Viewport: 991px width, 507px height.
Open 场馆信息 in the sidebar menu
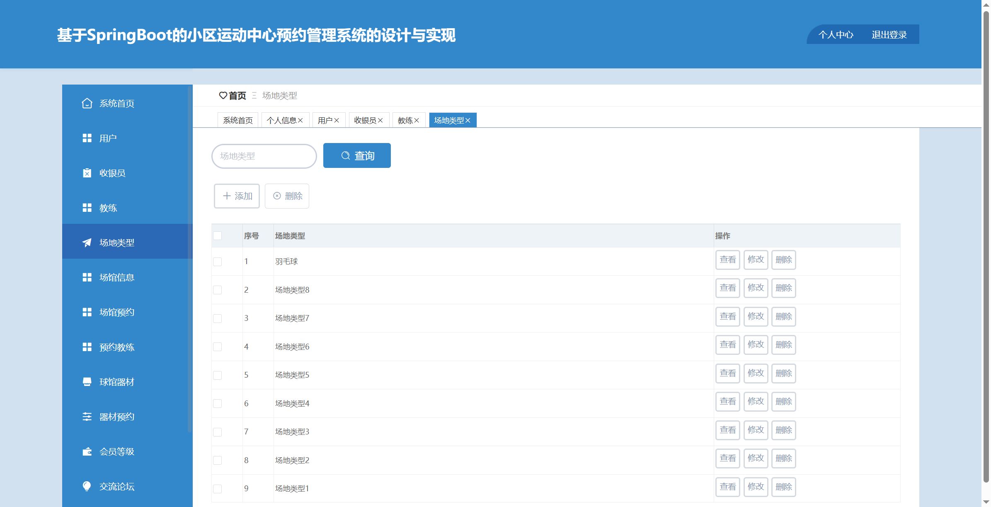127,277
